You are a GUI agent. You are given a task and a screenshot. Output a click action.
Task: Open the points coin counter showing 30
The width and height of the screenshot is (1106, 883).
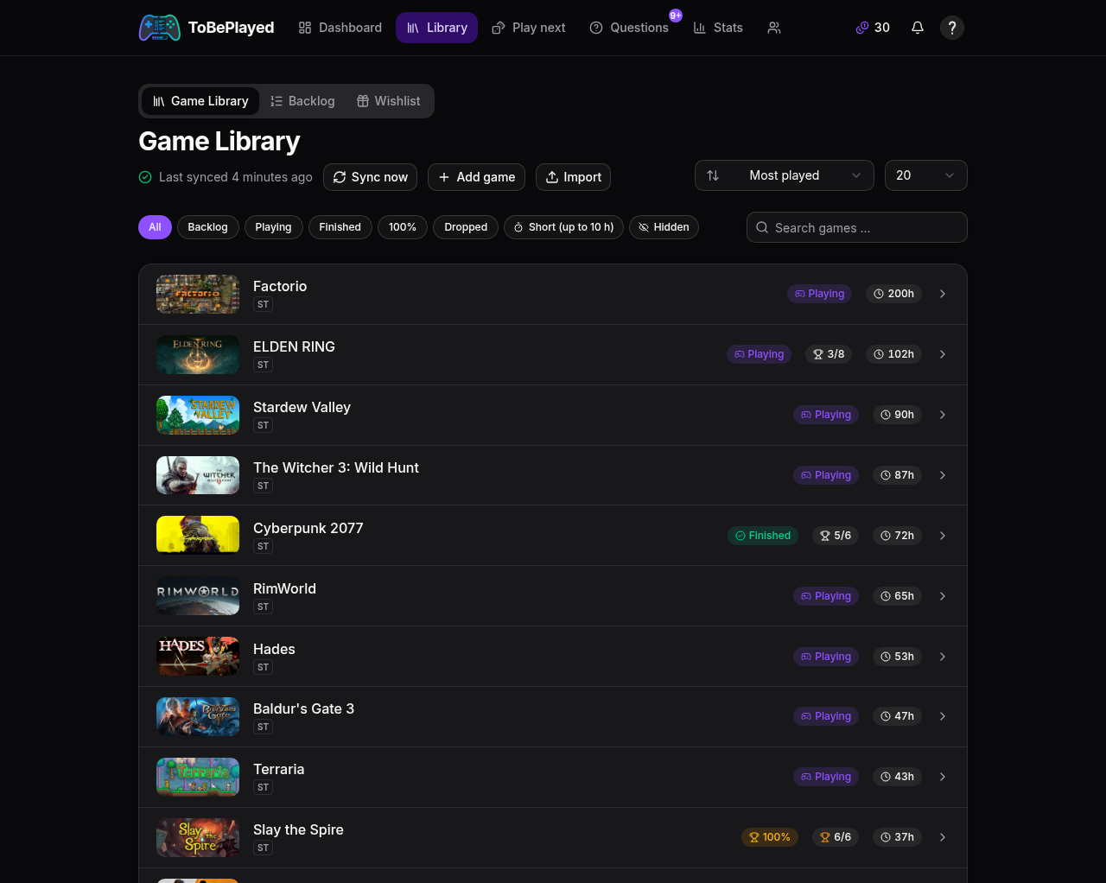tap(873, 28)
